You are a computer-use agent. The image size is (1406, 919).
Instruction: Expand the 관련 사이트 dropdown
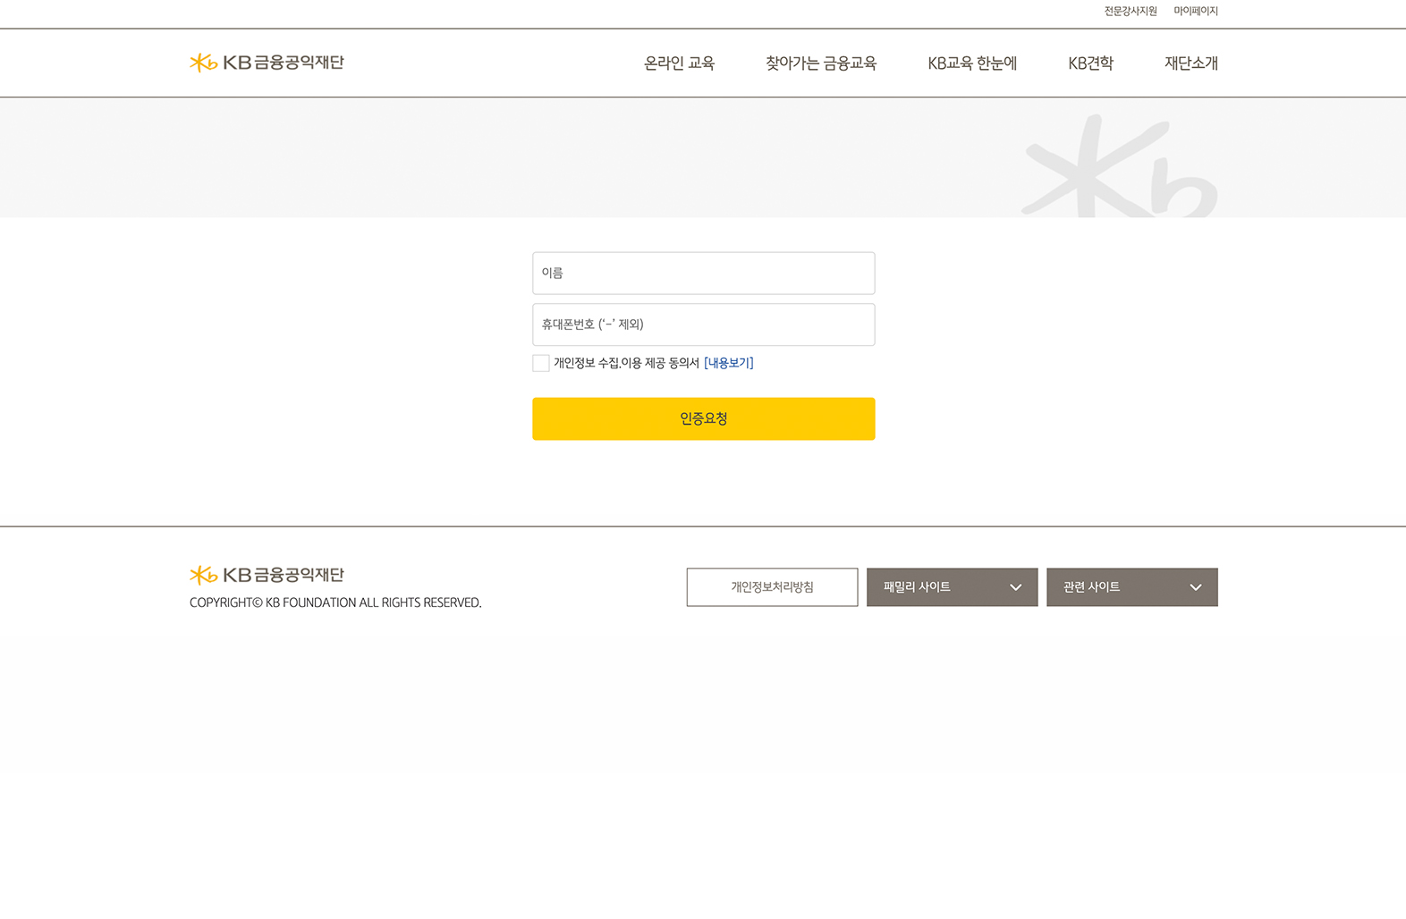(1132, 587)
